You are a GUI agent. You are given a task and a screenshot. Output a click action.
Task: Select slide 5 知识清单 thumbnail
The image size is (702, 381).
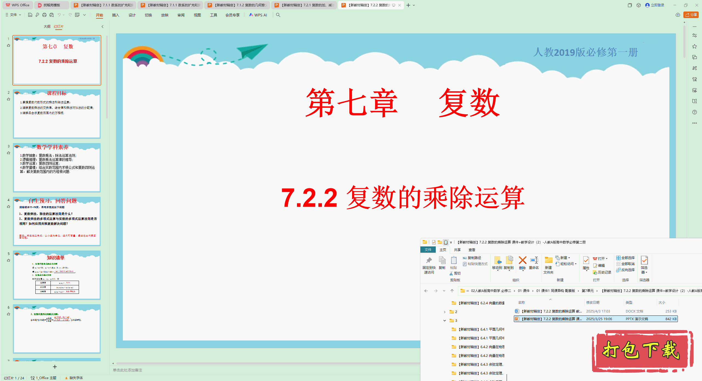[57, 274]
